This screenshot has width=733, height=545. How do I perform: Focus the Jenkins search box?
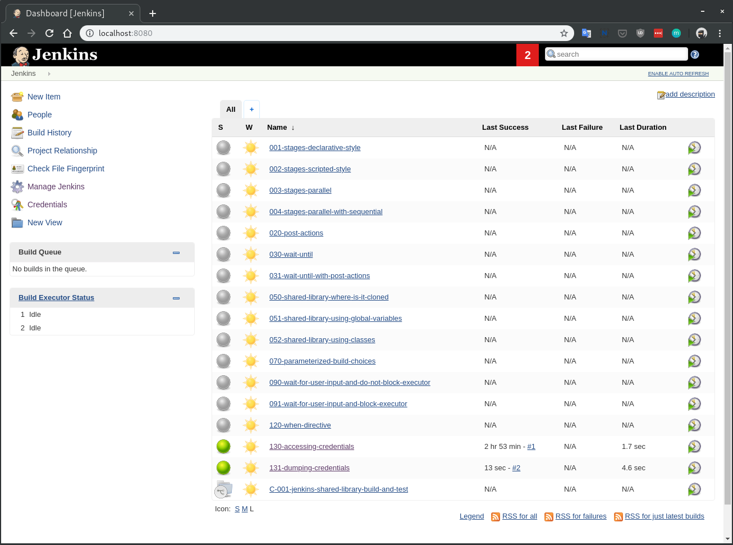[x=616, y=54]
